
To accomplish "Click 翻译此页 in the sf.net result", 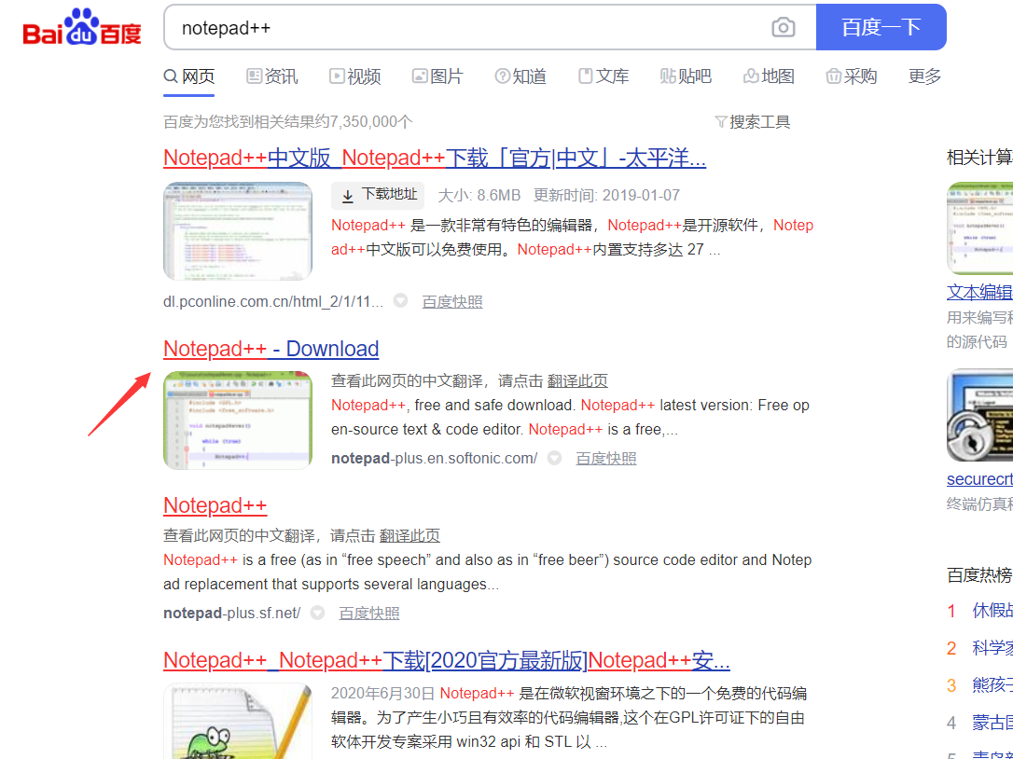I will click(409, 535).
